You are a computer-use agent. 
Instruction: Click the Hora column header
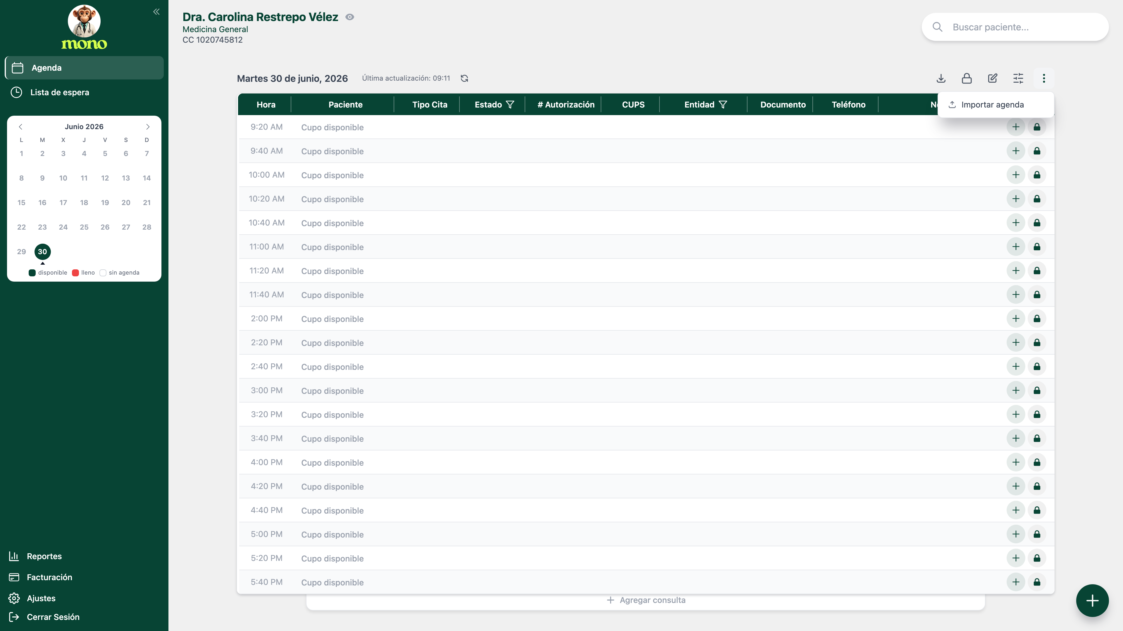[x=266, y=105]
